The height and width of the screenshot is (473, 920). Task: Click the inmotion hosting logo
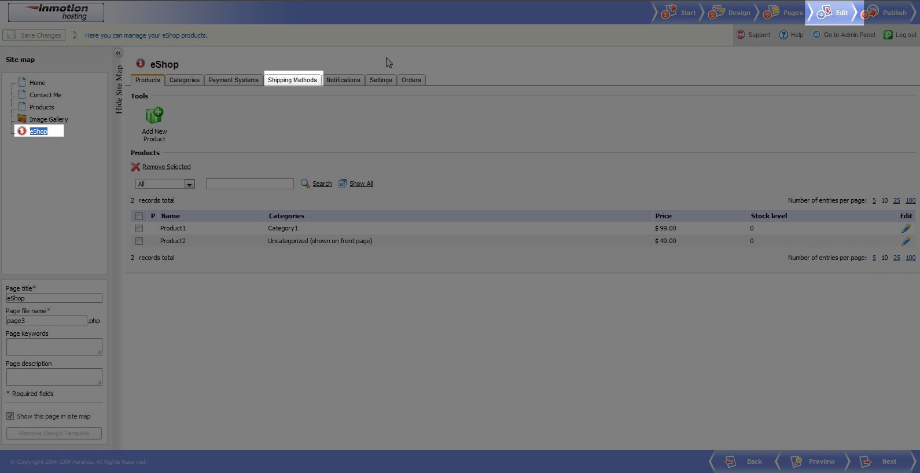click(x=56, y=12)
